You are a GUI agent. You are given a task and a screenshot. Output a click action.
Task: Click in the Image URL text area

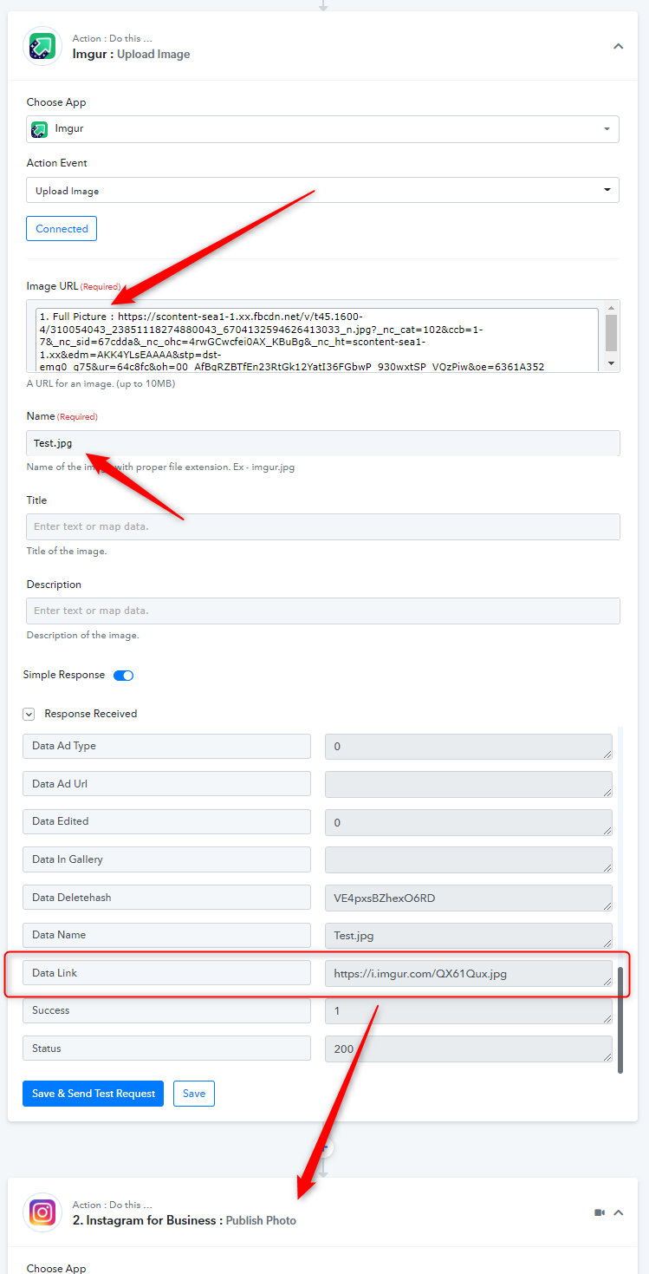316,338
